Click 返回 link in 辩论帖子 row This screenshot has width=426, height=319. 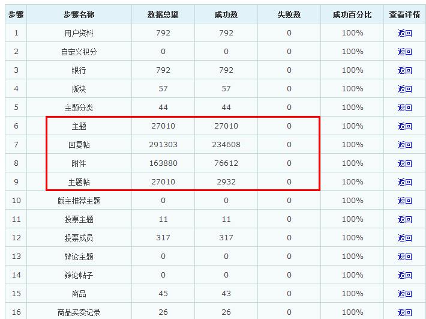click(x=404, y=275)
